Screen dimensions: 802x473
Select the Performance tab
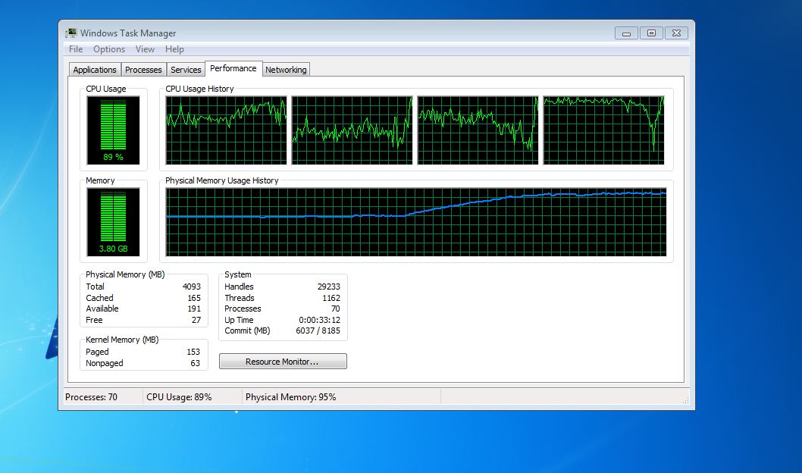coord(233,68)
